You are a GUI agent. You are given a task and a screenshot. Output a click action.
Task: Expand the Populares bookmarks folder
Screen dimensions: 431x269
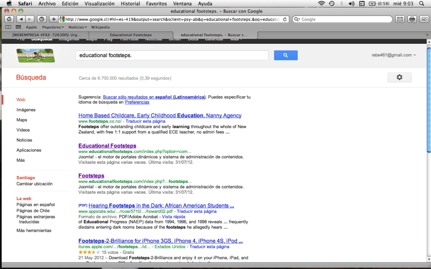pyautogui.click(x=53, y=27)
